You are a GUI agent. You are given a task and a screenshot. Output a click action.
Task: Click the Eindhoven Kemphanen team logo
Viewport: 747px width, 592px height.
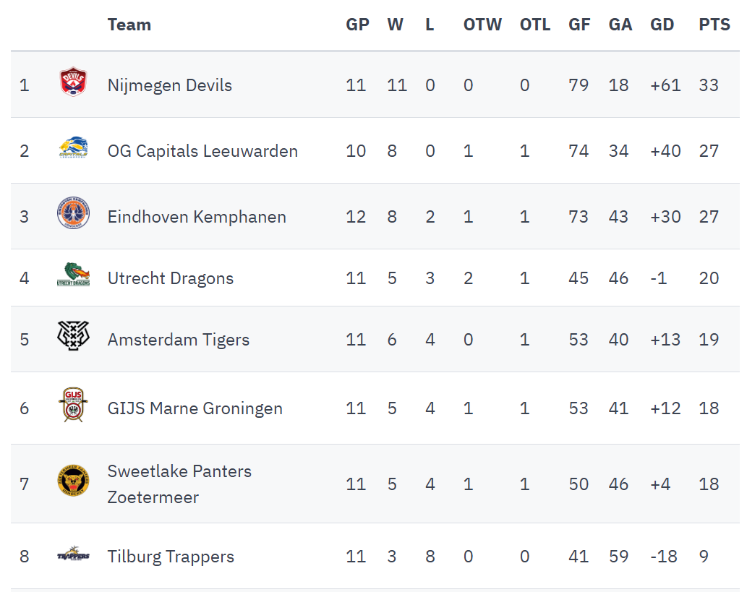coord(73,215)
